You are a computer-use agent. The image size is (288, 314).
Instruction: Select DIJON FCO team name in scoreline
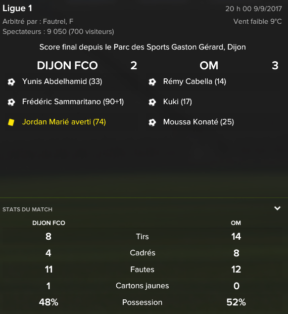pyautogui.click(x=67, y=66)
